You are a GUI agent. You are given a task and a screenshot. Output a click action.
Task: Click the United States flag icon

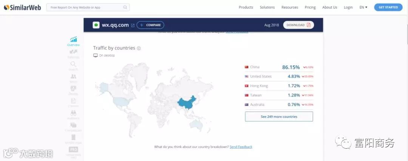(x=246, y=76)
